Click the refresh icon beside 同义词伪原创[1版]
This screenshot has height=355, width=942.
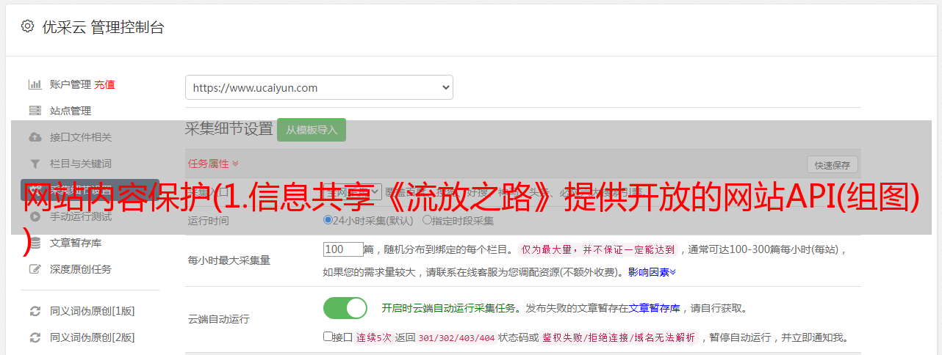(x=35, y=311)
